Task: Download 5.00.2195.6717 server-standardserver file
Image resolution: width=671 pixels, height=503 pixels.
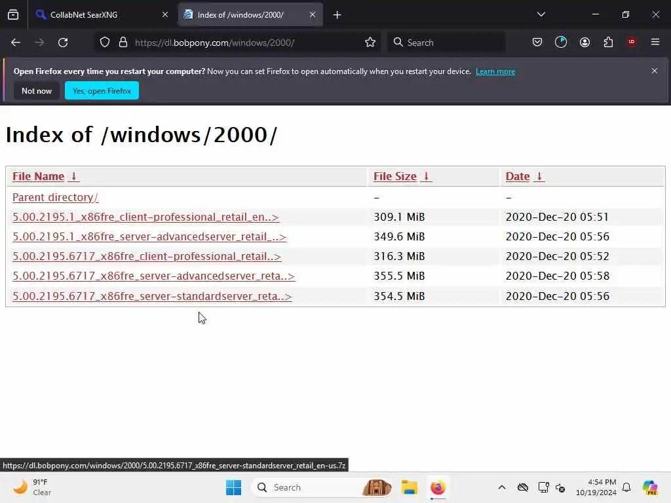Action: tap(152, 296)
